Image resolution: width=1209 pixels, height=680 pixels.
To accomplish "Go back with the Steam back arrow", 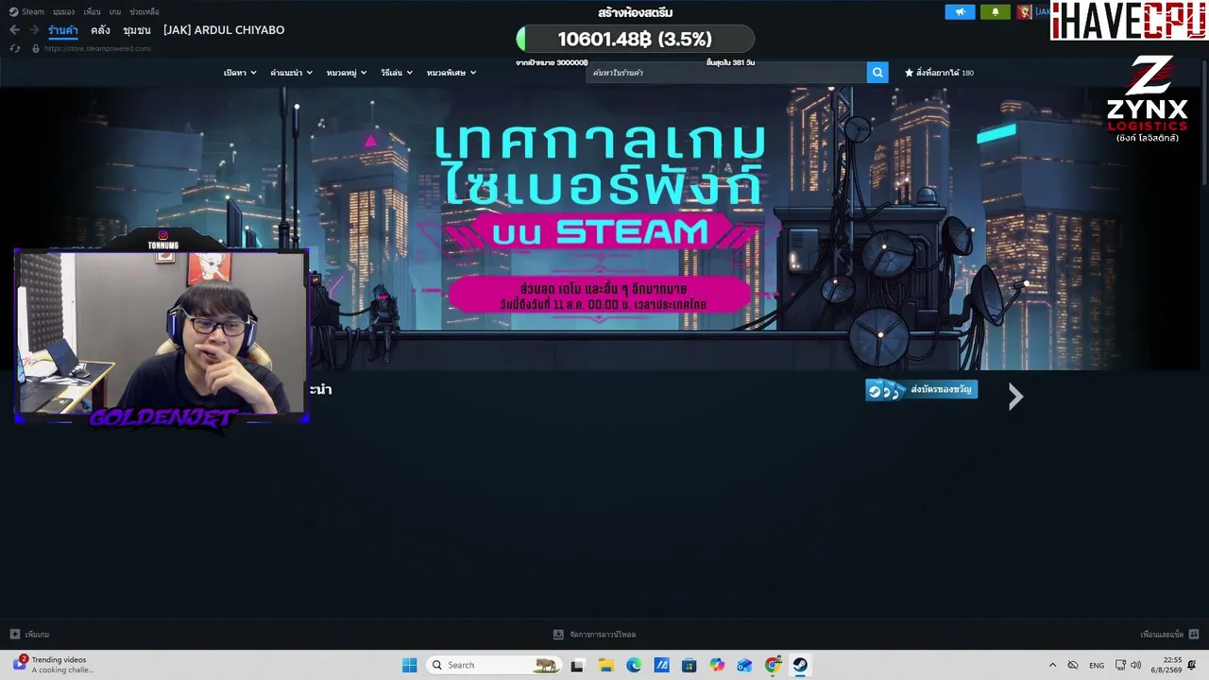I will point(14,30).
